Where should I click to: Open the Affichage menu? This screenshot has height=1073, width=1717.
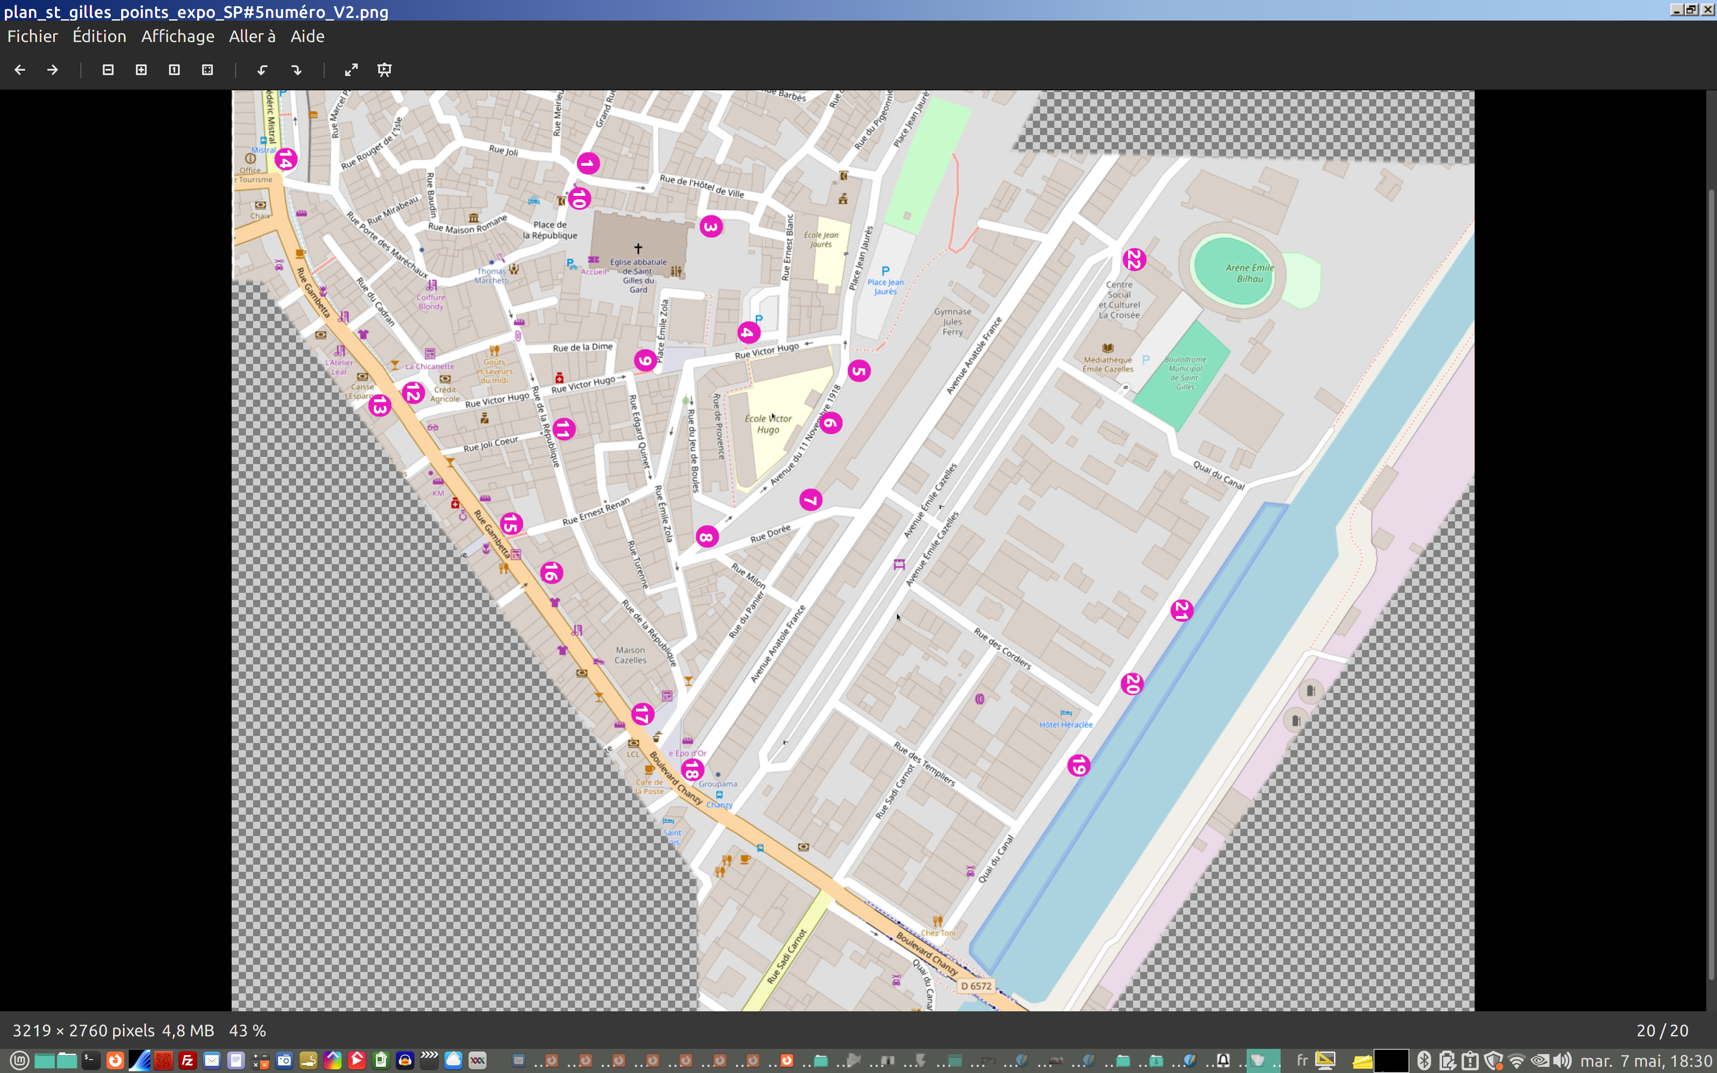(x=178, y=36)
